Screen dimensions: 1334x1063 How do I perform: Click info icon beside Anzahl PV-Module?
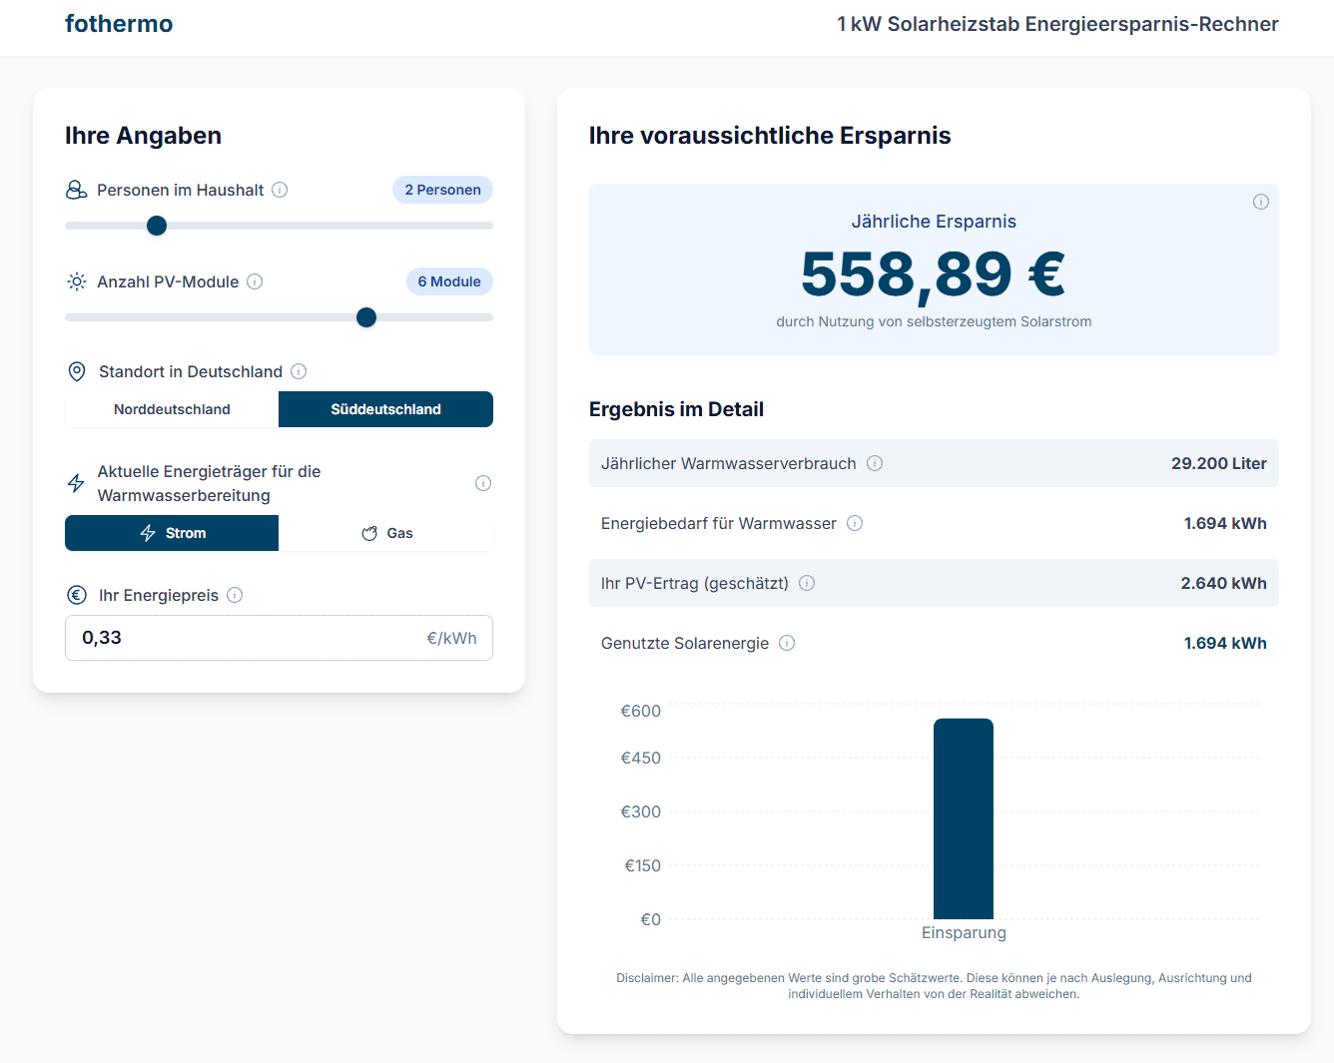pyautogui.click(x=255, y=281)
